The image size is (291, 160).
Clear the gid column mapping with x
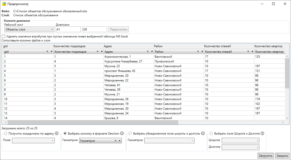click(x=47, y=51)
